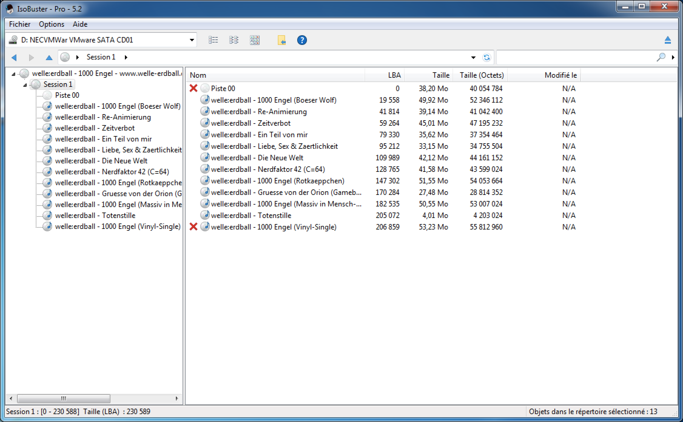Go back with the left arrow

14,57
